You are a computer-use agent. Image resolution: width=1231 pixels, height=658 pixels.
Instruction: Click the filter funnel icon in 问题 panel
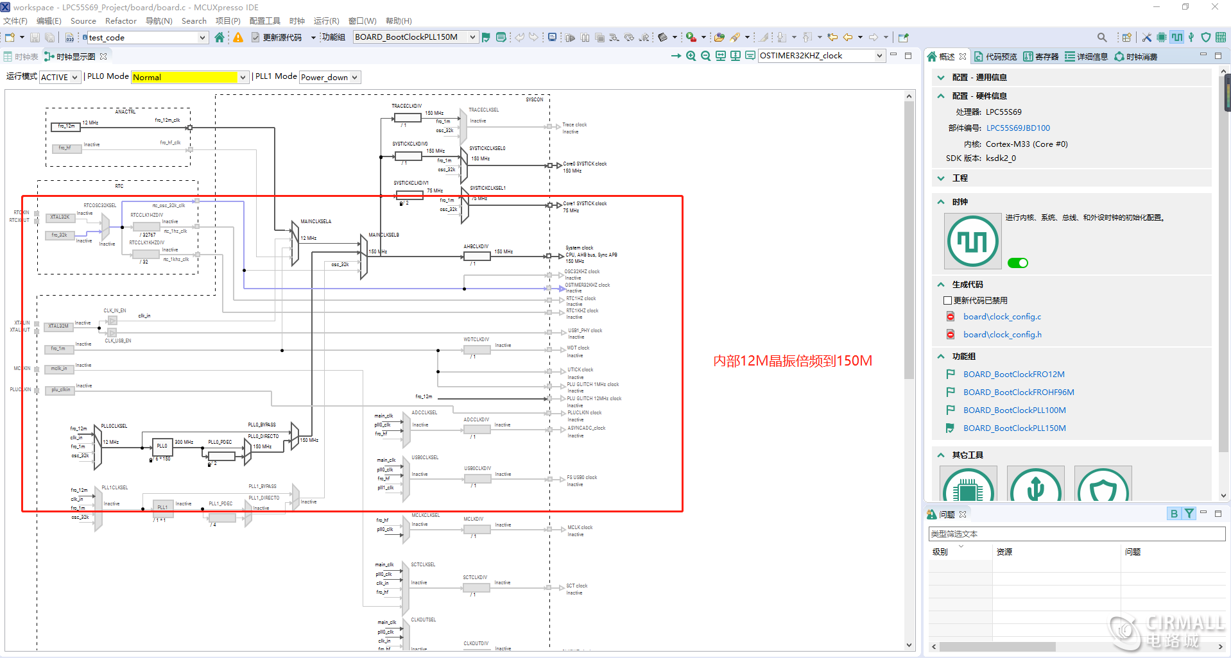click(x=1189, y=513)
